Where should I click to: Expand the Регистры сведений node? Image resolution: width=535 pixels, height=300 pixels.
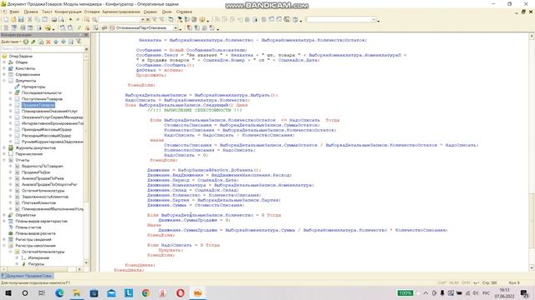click(x=4, y=239)
